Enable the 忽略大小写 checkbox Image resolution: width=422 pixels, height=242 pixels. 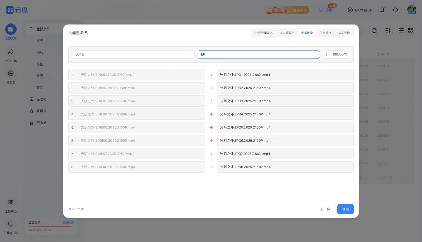(328, 54)
